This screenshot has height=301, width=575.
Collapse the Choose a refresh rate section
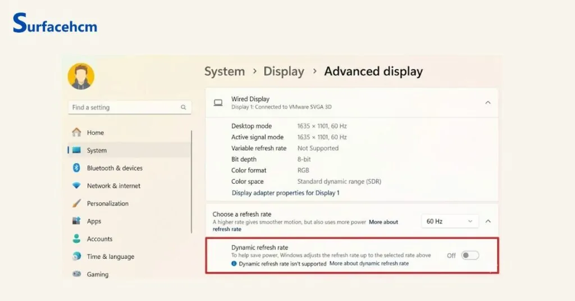(488, 221)
